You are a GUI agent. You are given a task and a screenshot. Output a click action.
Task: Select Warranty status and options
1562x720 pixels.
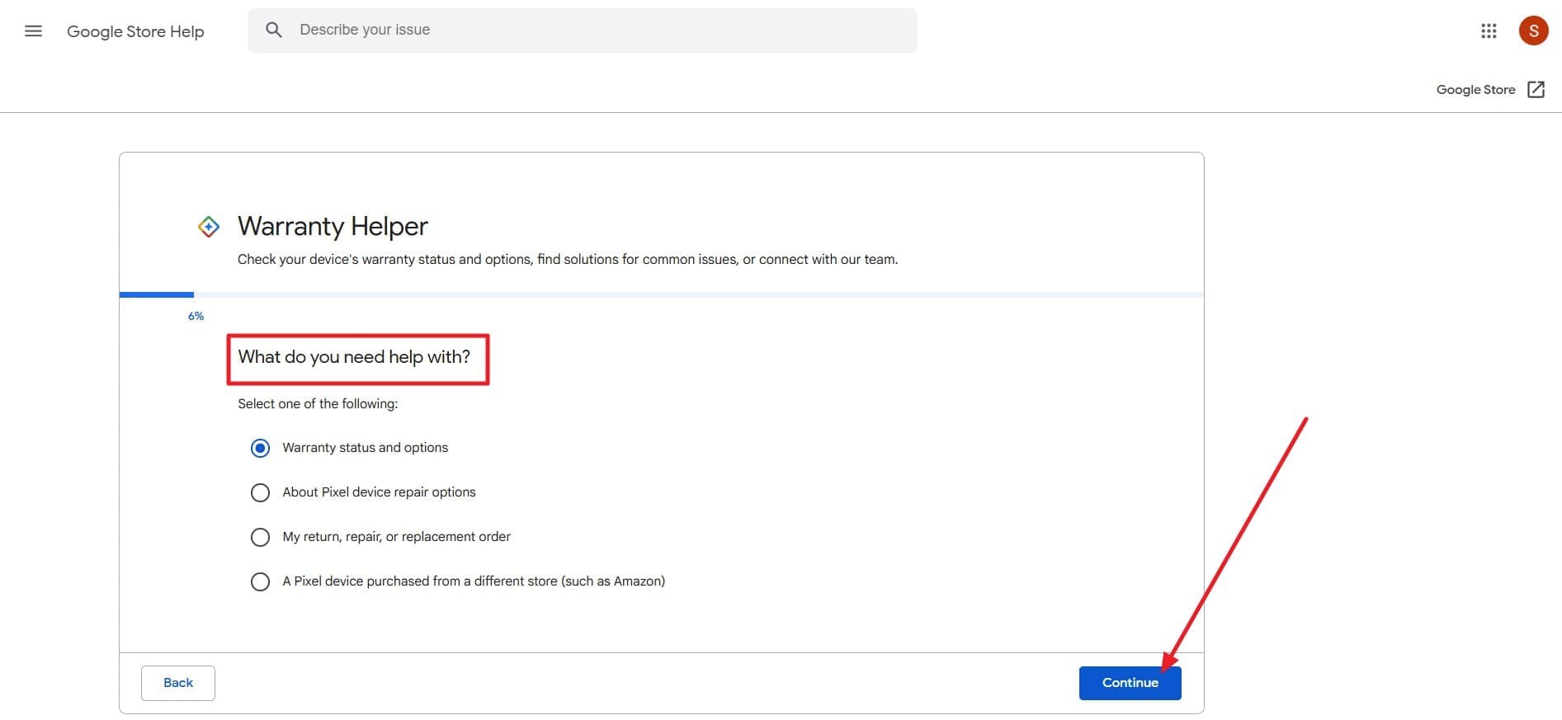(x=260, y=448)
